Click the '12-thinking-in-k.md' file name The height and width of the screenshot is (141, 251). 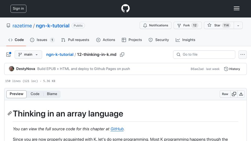tap(97, 55)
